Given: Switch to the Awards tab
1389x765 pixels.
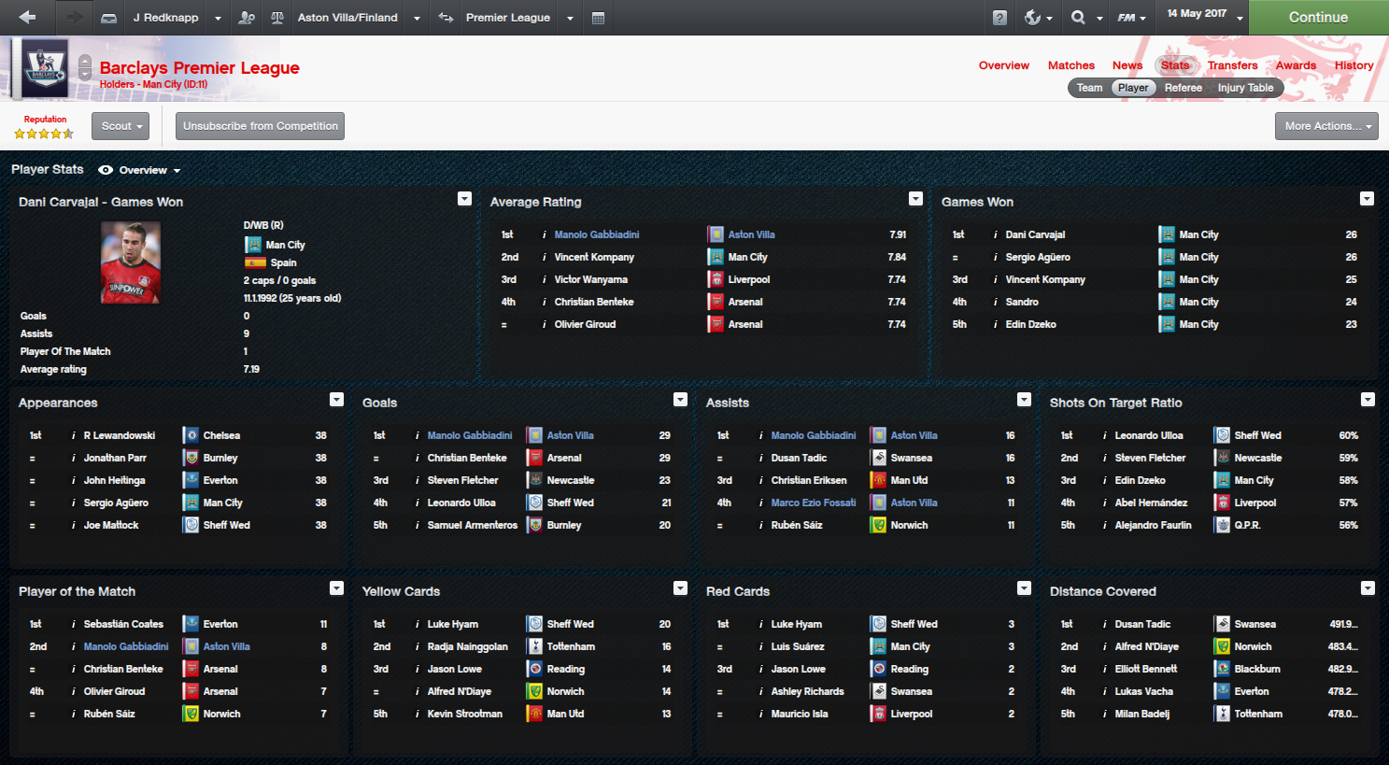Looking at the screenshot, I should (x=1296, y=65).
